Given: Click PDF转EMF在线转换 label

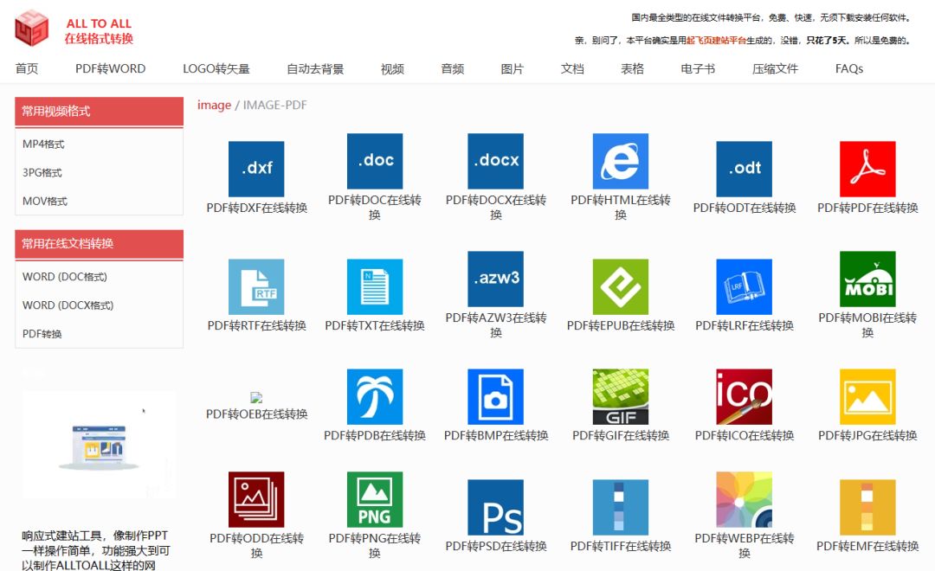Looking at the screenshot, I should tap(867, 546).
